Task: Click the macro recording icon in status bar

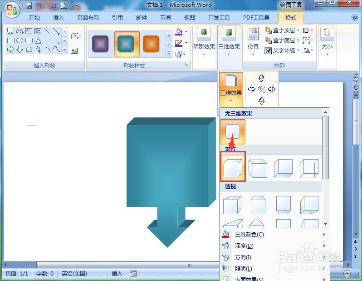Action: 133,274
